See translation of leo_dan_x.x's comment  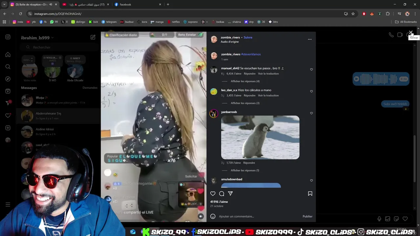268,96
